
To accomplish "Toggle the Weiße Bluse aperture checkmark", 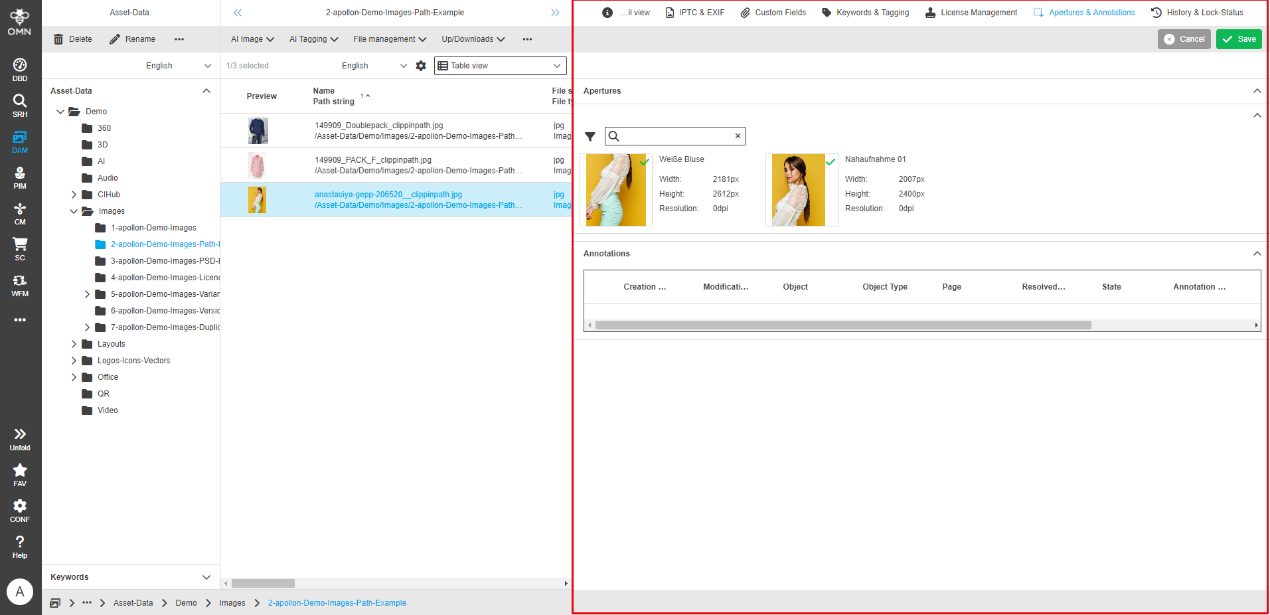I will point(644,162).
